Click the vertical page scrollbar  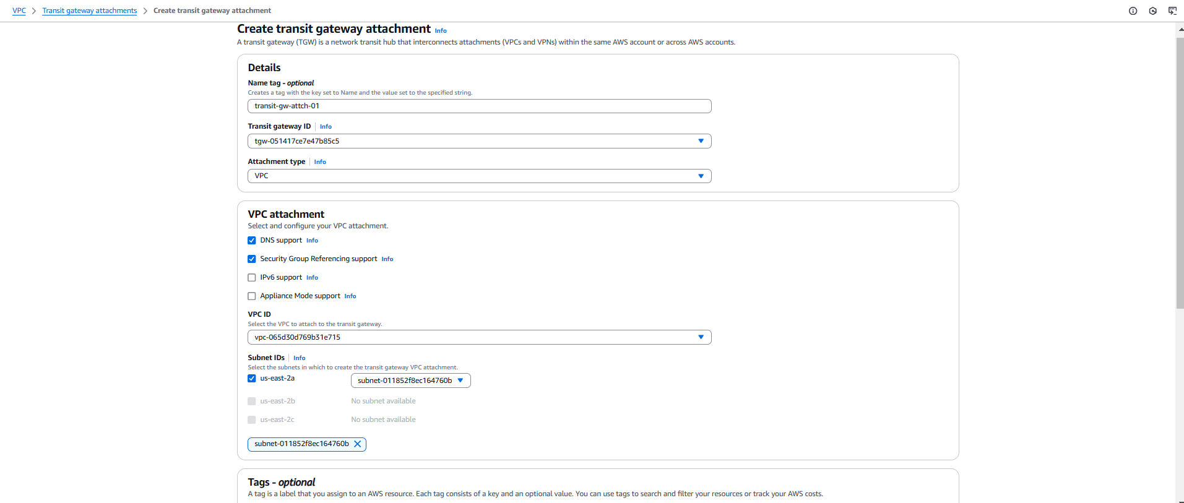[1180, 173]
